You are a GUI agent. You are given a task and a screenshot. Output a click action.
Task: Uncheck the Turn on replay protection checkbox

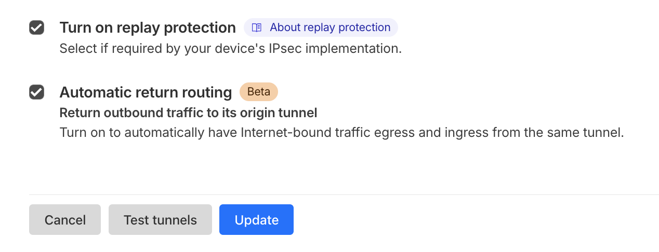click(x=36, y=27)
